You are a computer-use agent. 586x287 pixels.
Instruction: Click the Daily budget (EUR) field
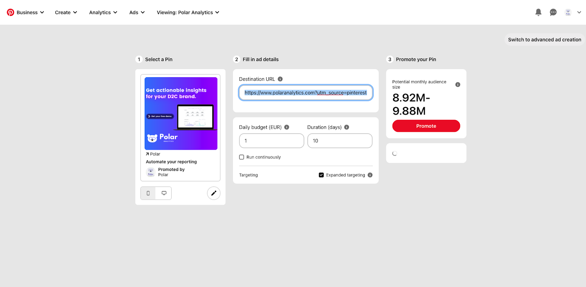coord(271,141)
